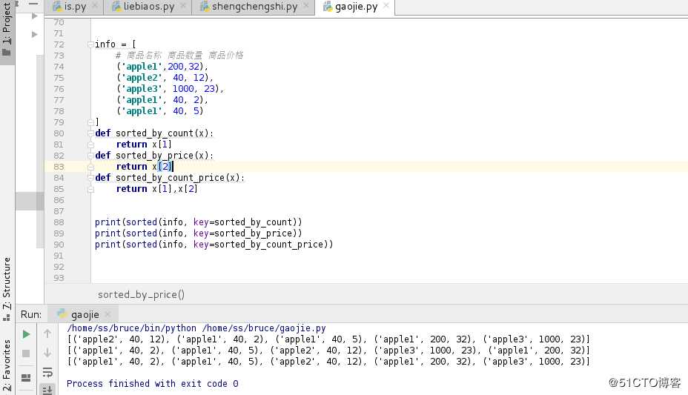Hide Project panel with minus icon
This screenshot has height=395, width=688.
pyautogui.click(x=34, y=4)
